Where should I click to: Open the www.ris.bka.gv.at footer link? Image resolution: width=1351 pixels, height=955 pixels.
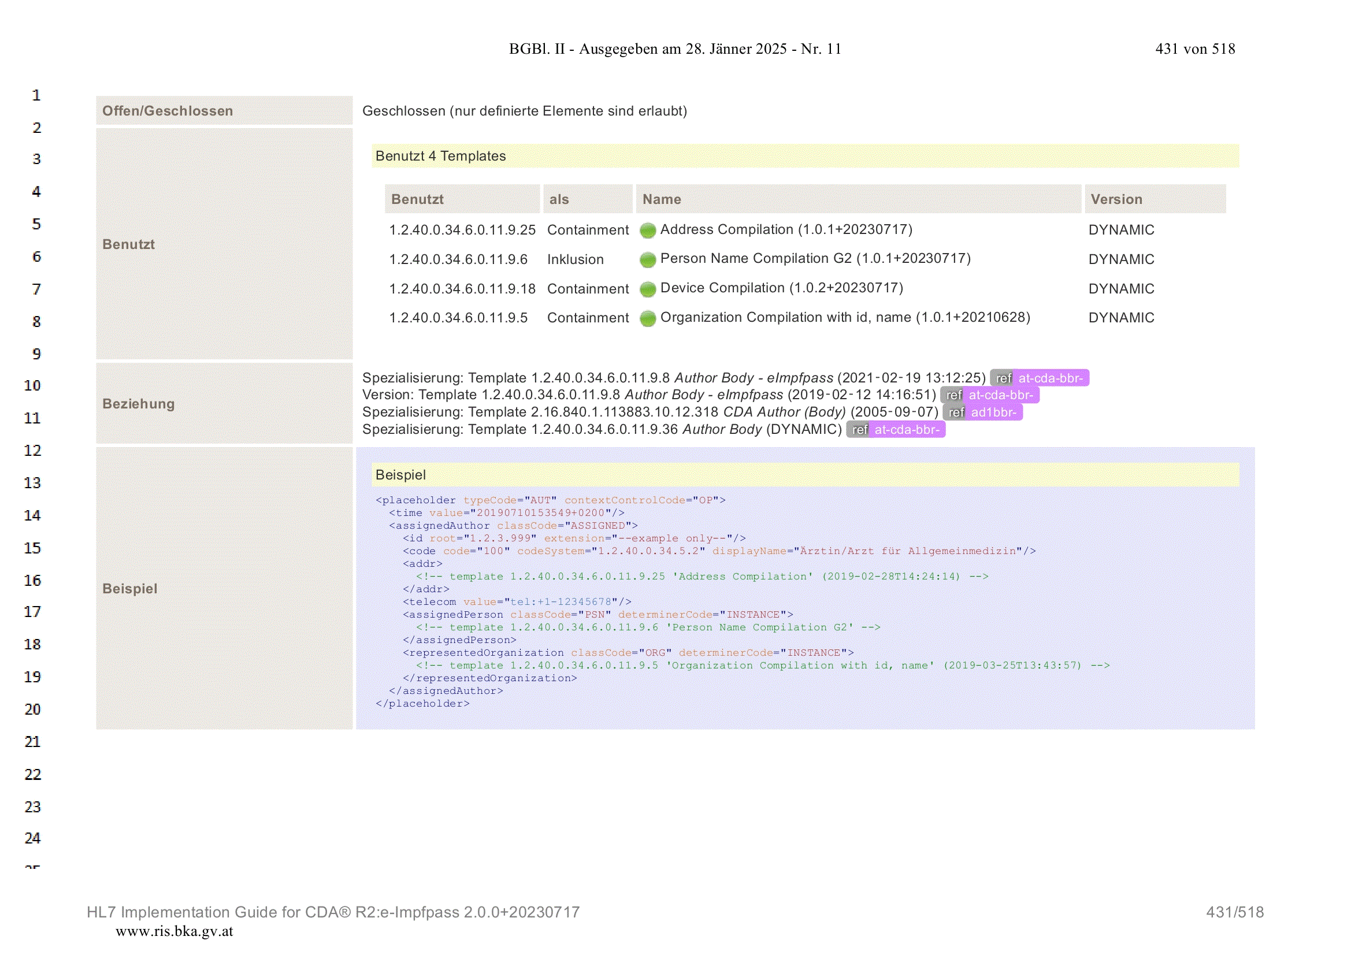point(174,931)
